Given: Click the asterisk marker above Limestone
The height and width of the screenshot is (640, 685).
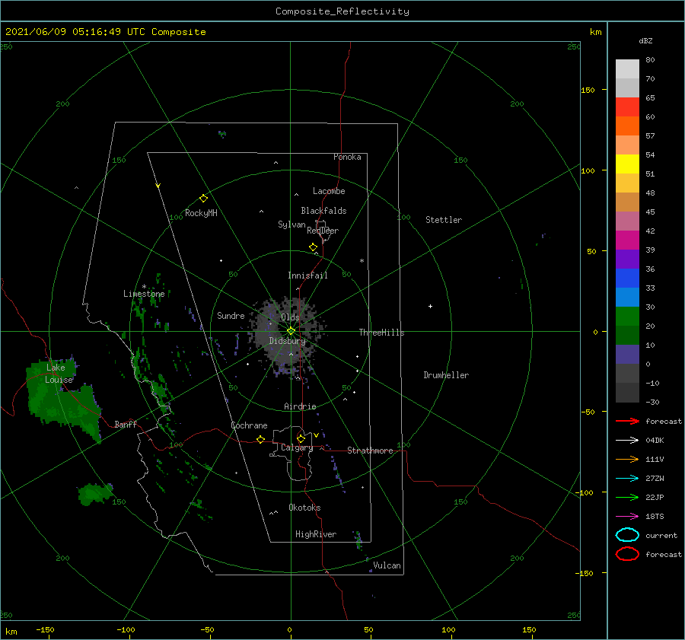Looking at the screenshot, I should tap(144, 287).
